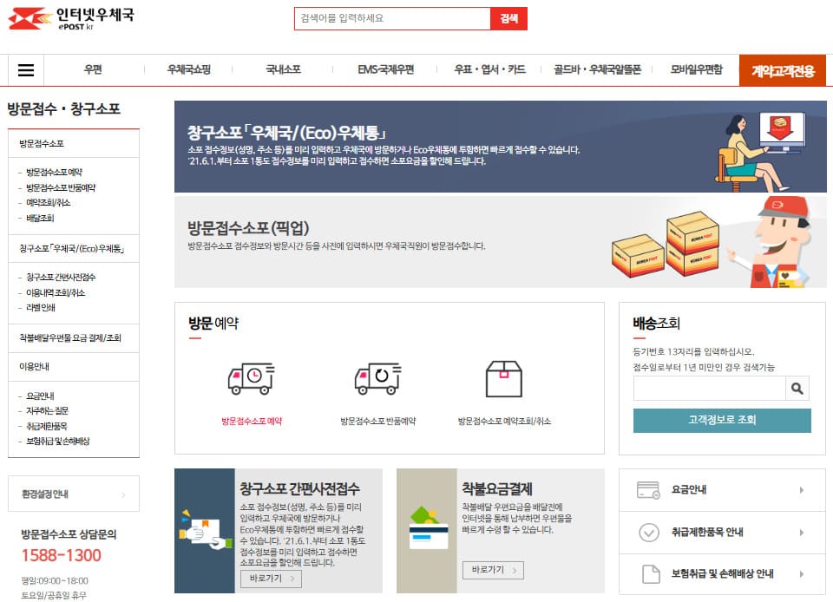Open sidebar link 방문접수소포 예약
The width and height of the screenshot is (833, 602).
[54, 173]
